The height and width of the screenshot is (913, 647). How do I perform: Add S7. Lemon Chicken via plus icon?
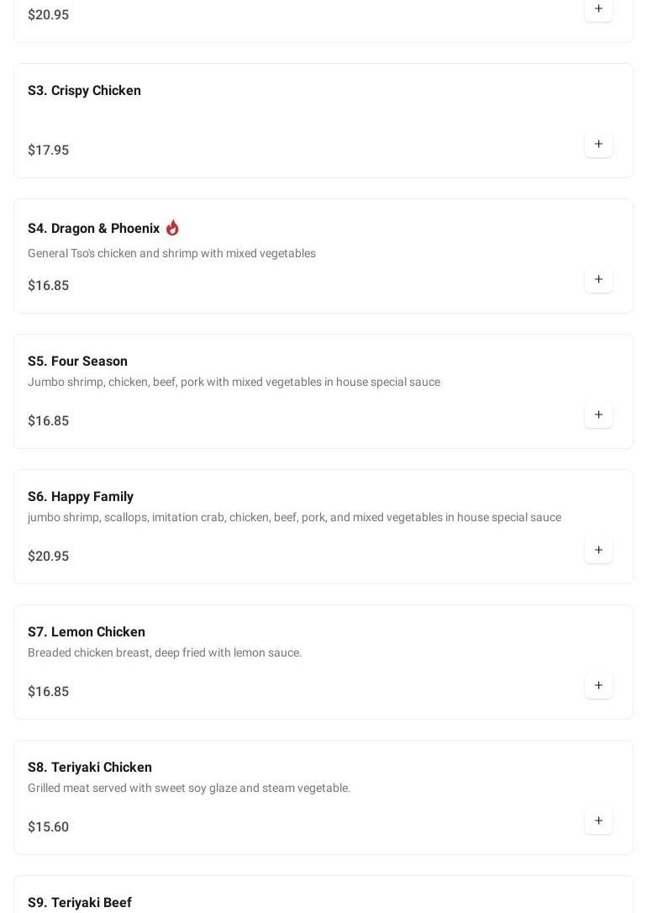[598, 685]
